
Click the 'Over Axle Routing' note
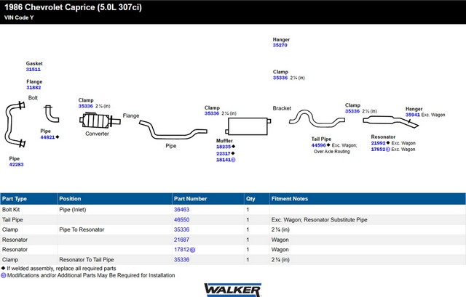click(x=332, y=152)
